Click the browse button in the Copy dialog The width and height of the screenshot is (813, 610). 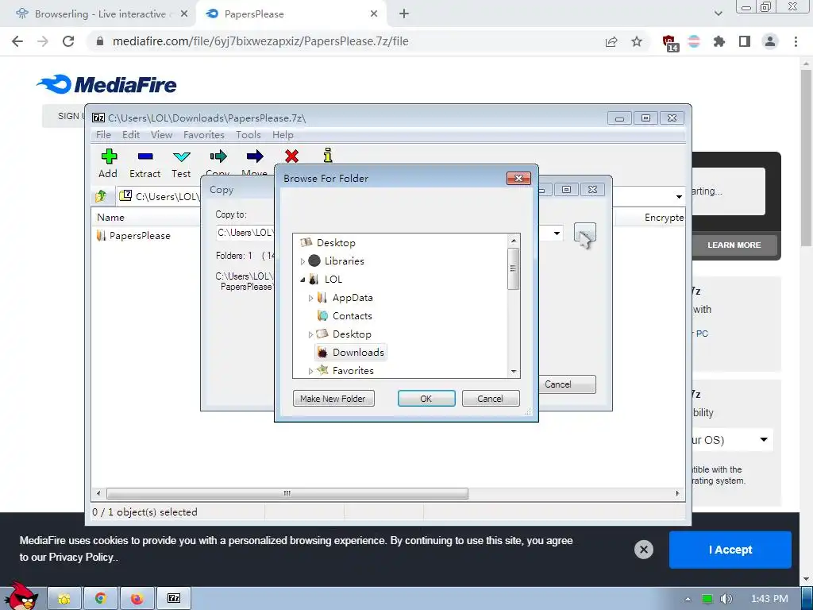(x=585, y=233)
